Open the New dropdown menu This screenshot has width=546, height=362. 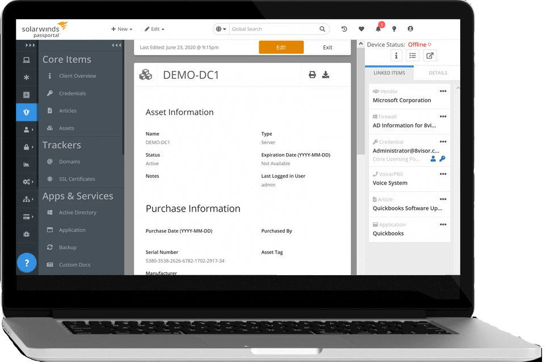click(122, 29)
